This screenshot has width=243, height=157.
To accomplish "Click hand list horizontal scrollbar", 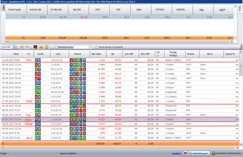I will pos(119,147).
